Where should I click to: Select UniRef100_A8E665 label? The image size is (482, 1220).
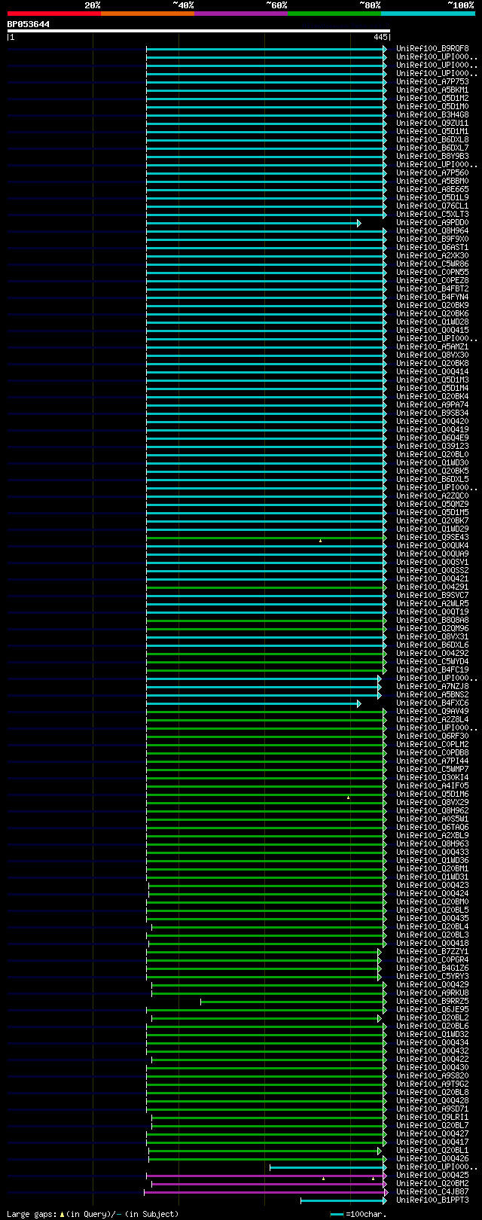point(432,189)
